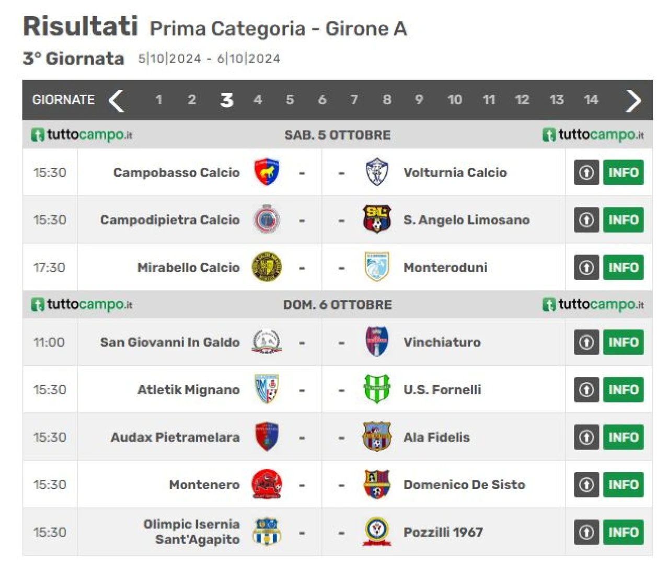Switch to giornata 1
Image resolution: width=669 pixels, height=565 pixels.
(159, 100)
